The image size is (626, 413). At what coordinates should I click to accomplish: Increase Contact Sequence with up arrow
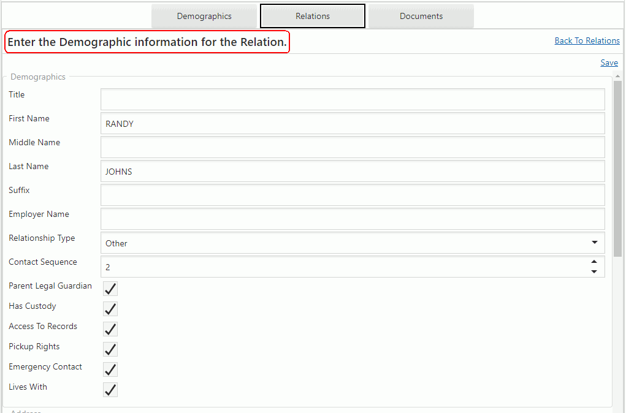(594, 262)
